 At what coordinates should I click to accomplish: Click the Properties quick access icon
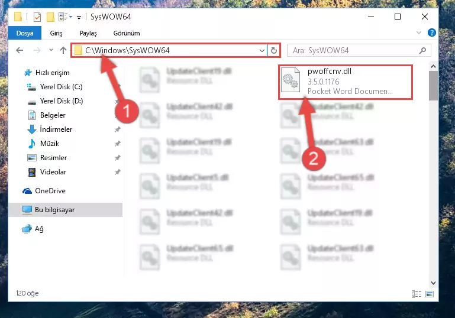pos(37,17)
